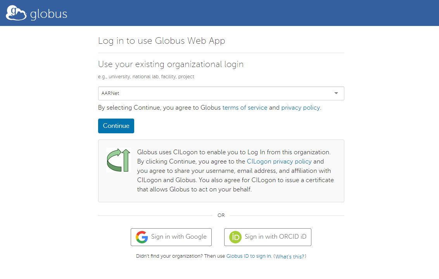Screen dimensions: 439x279
Task: Open the Globus privacy policy link
Action: [301, 108]
